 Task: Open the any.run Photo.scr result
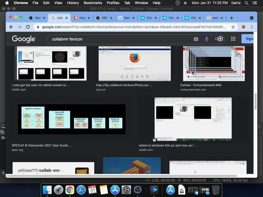124,85
